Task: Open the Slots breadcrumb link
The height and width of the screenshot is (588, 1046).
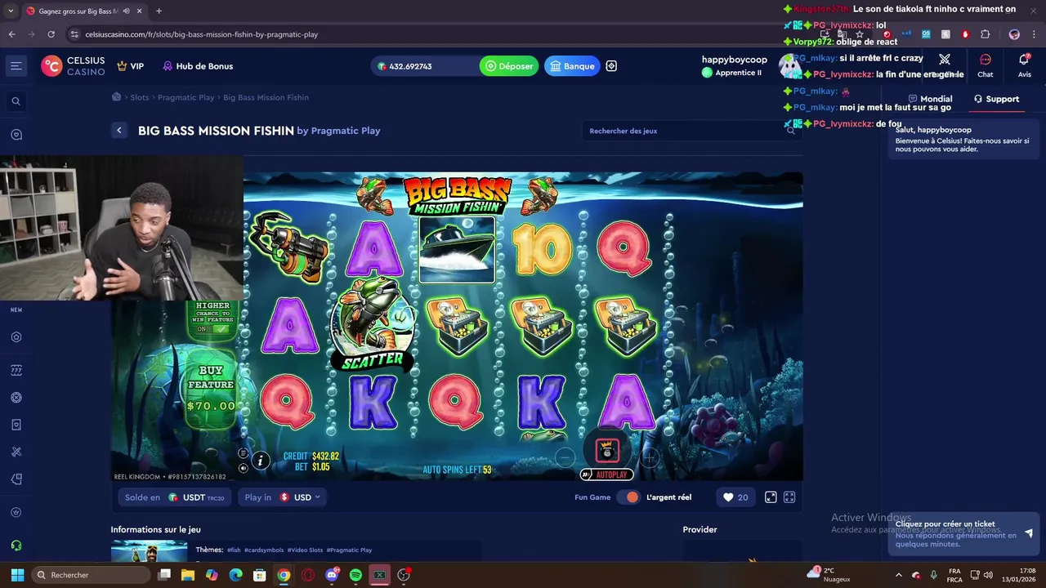Action: coord(140,97)
